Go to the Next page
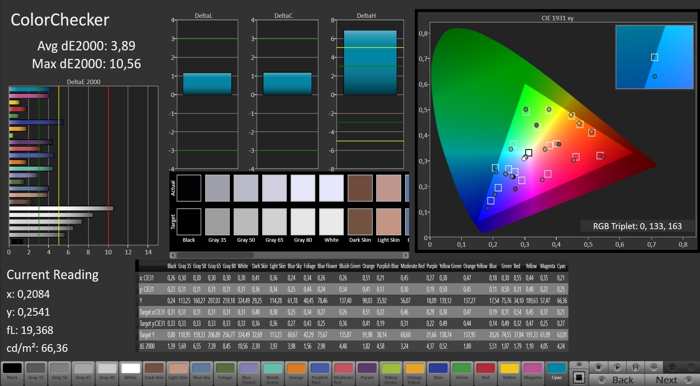This screenshot has width=700, height=386. (x=672, y=380)
